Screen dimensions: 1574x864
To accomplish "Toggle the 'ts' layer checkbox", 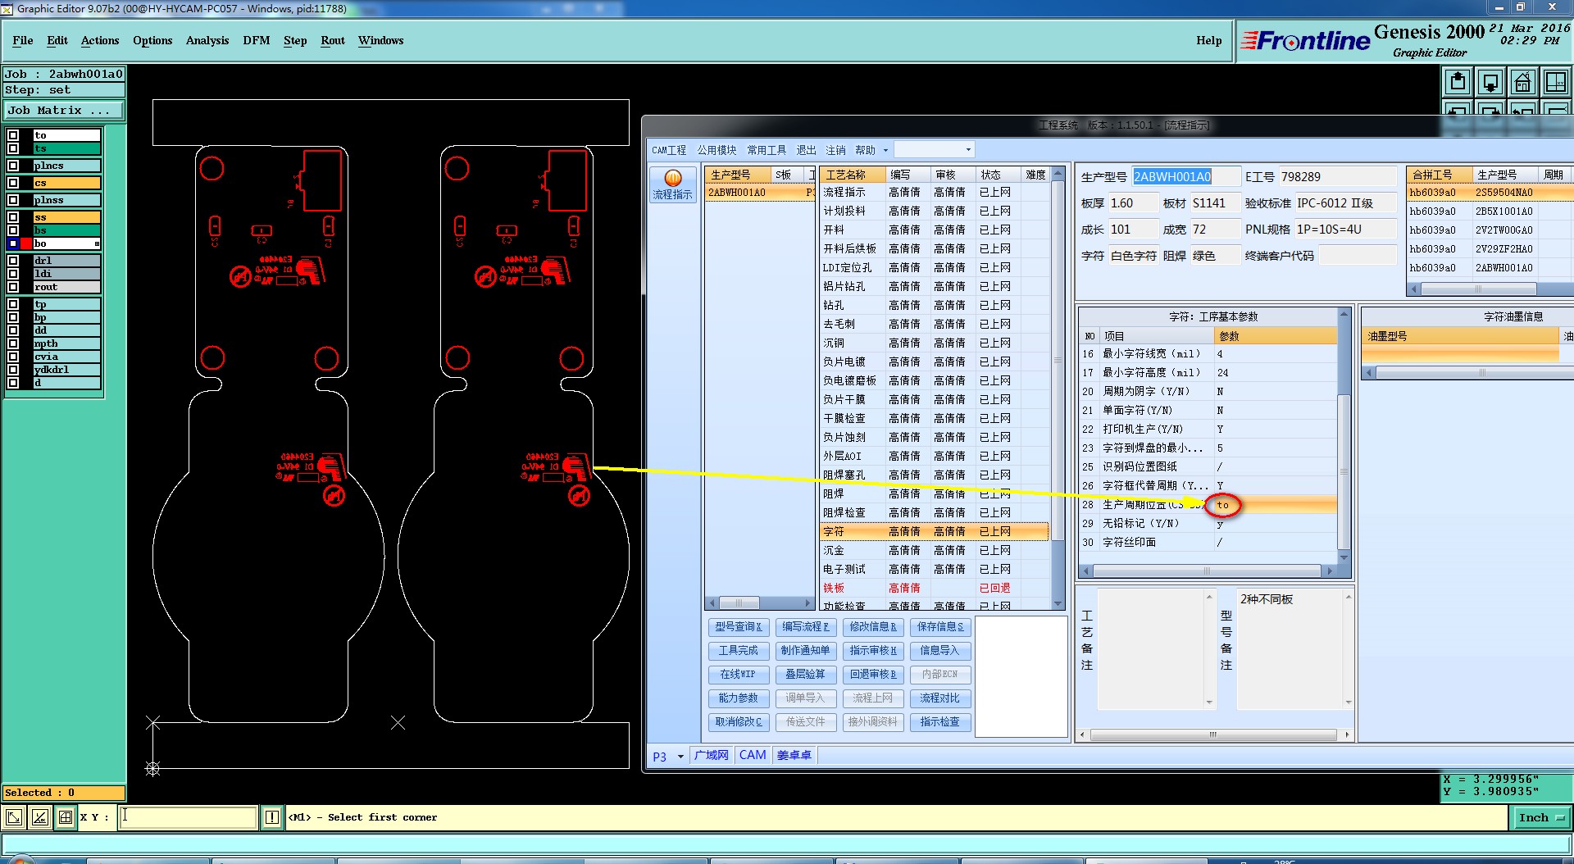I will tap(13, 148).
